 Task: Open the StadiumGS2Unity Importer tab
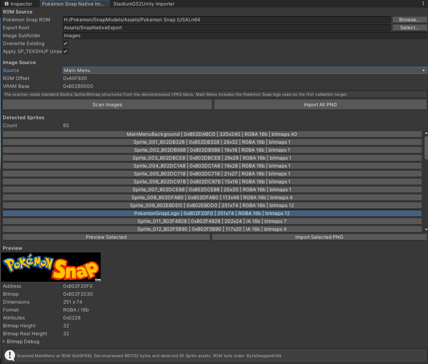click(144, 4)
